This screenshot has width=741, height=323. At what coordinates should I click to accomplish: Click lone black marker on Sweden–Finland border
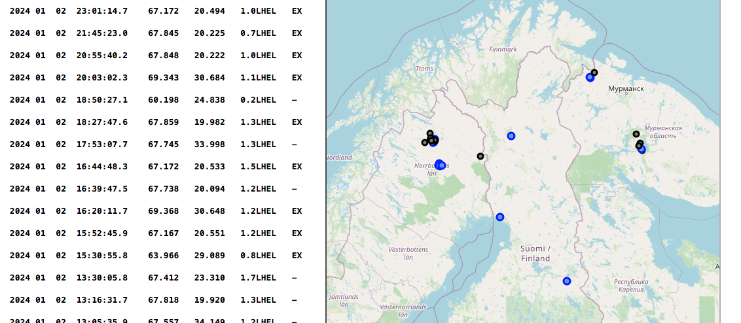pos(480,156)
